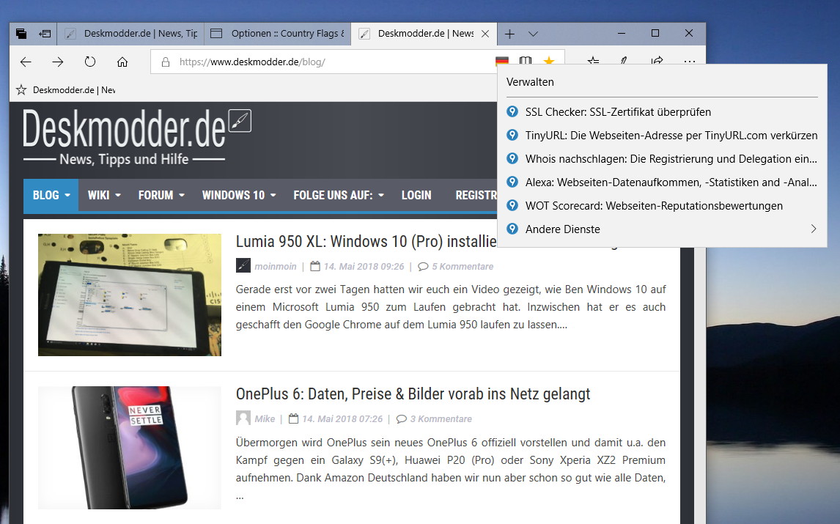Click the date 14. Mai 2018 09:26

[x=364, y=267]
